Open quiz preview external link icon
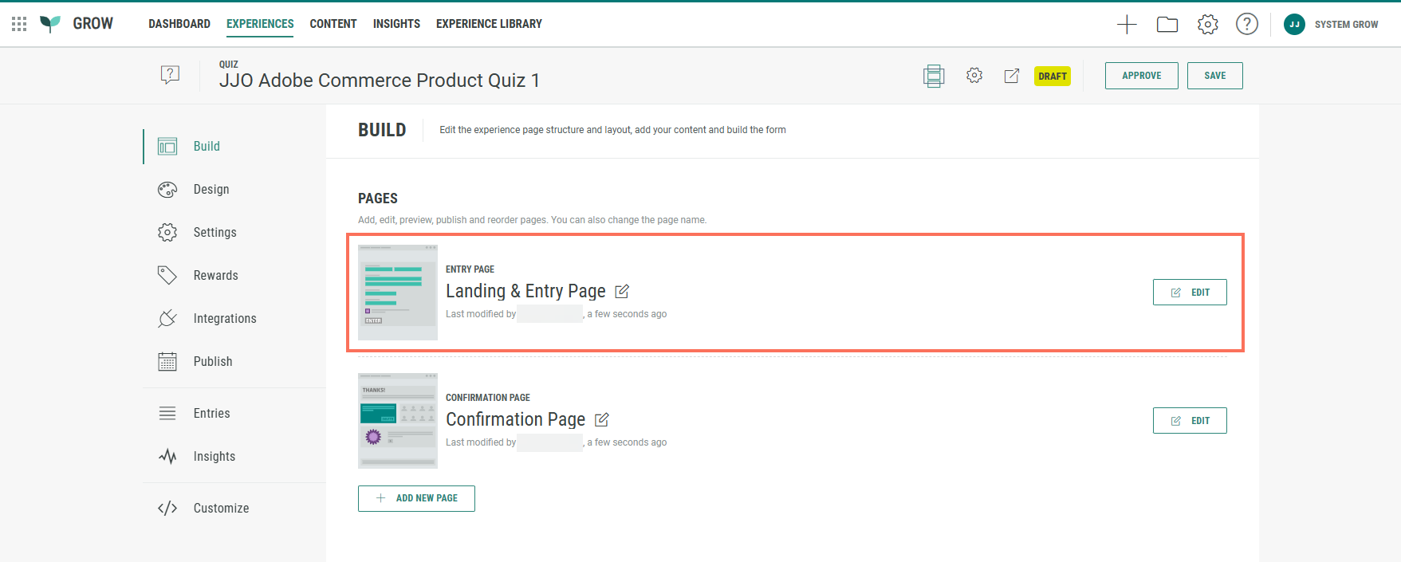This screenshot has width=1401, height=562. click(x=1012, y=76)
